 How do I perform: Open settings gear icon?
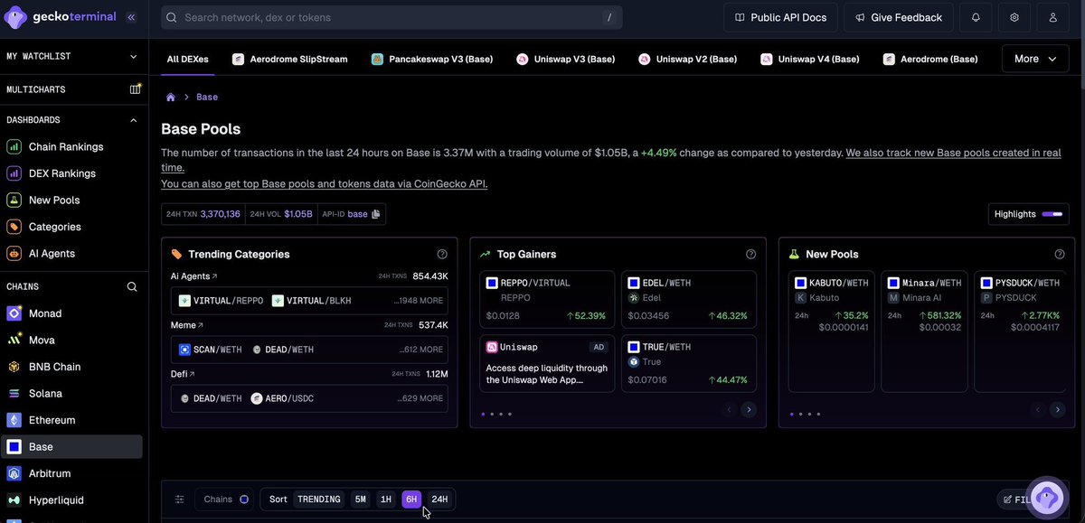click(x=1014, y=17)
